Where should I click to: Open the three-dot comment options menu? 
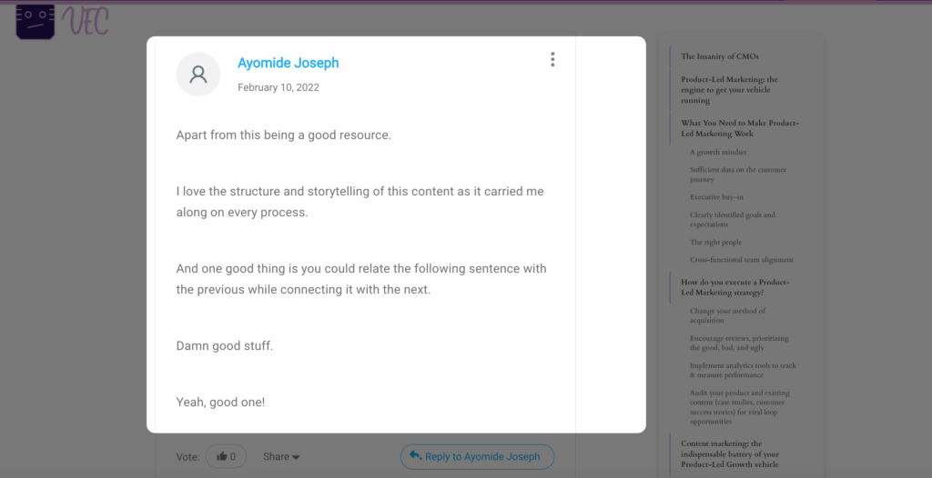[x=552, y=59]
